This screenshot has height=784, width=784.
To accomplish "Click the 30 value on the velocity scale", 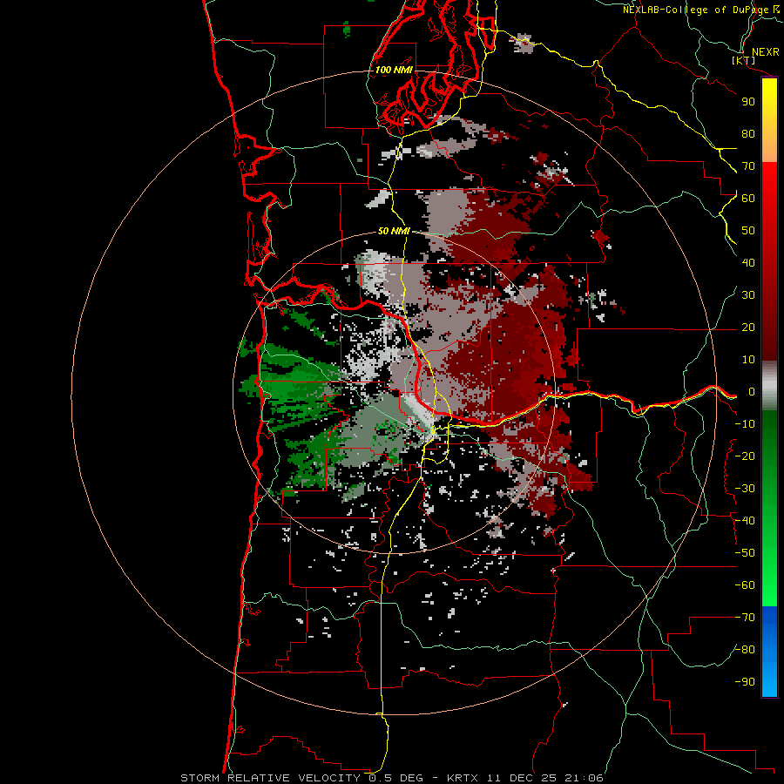I will tap(748, 295).
